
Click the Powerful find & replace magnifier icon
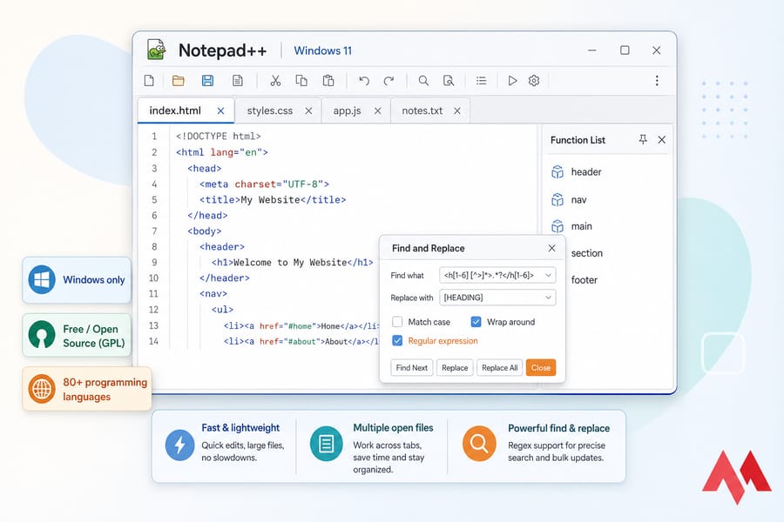479,444
